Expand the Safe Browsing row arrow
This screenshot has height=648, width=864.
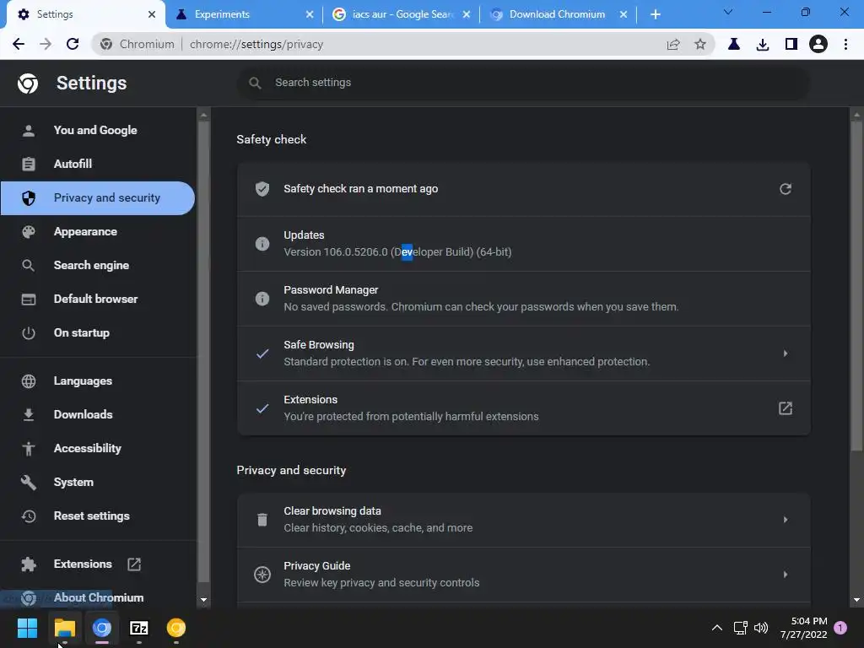click(x=786, y=354)
